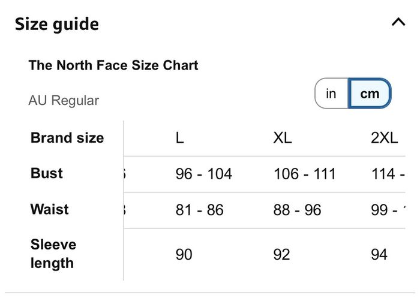
Task: Select the 2XL brand size column header
Action: [385, 138]
